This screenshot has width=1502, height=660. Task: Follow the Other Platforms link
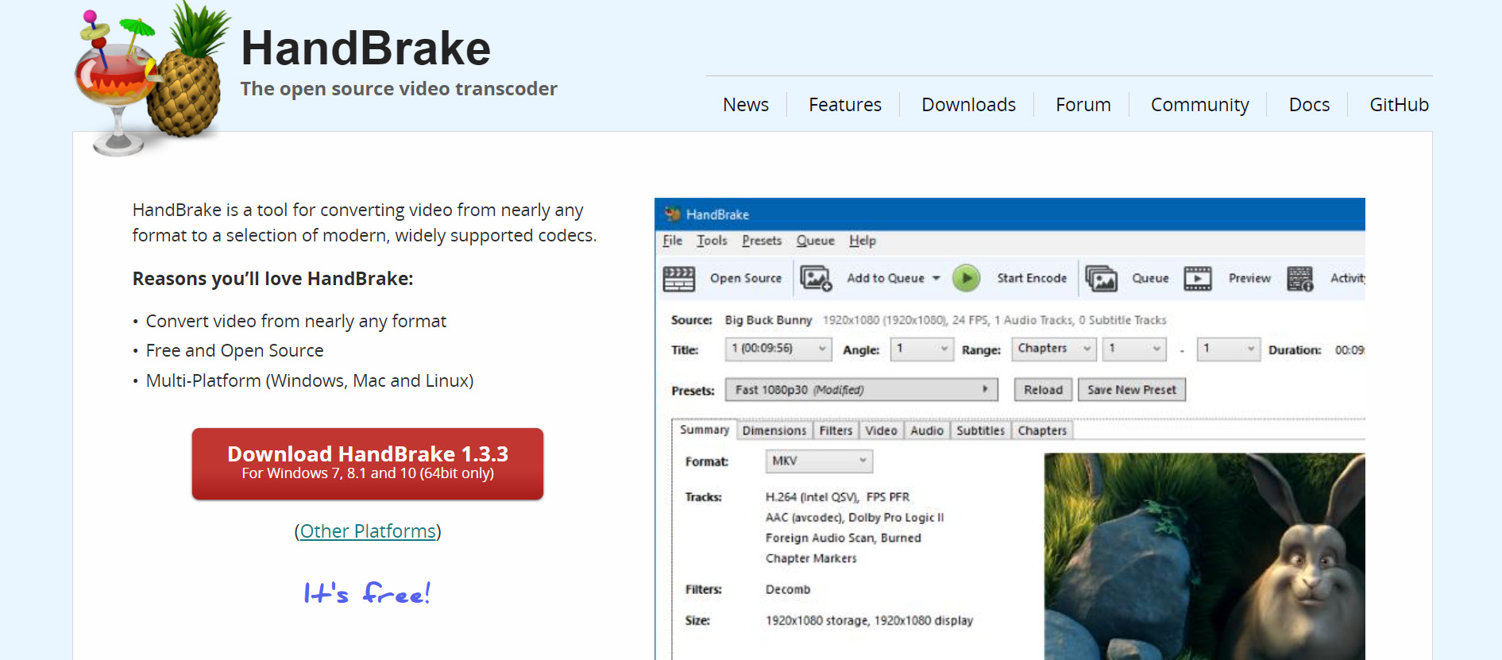click(x=368, y=531)
